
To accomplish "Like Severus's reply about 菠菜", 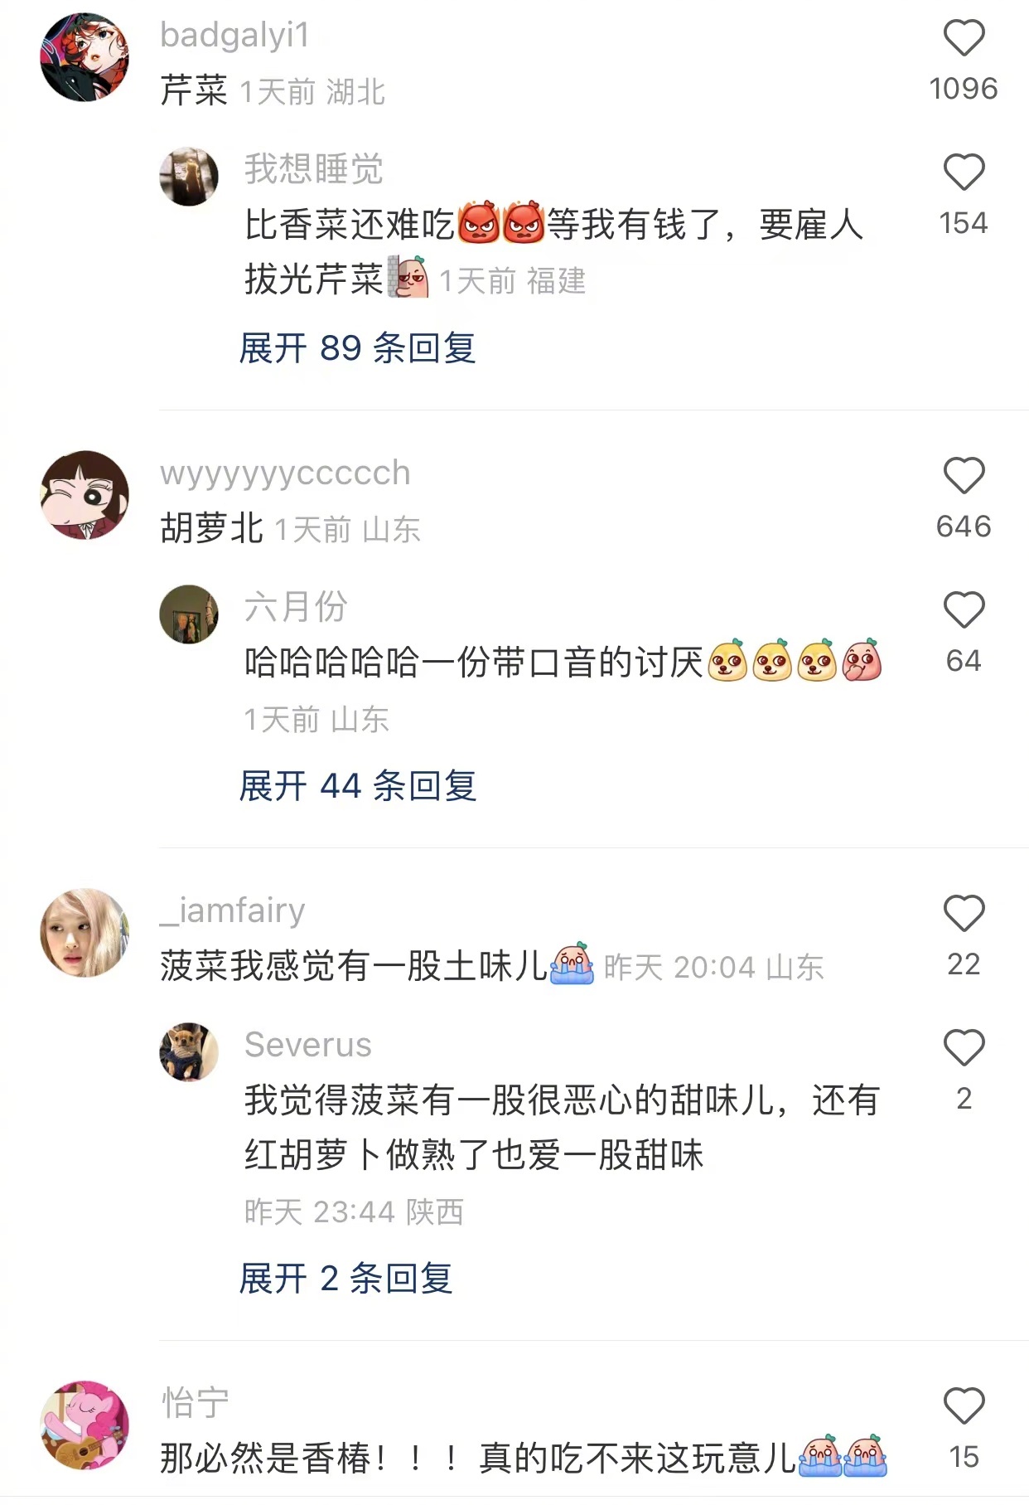I will 964,1048.
